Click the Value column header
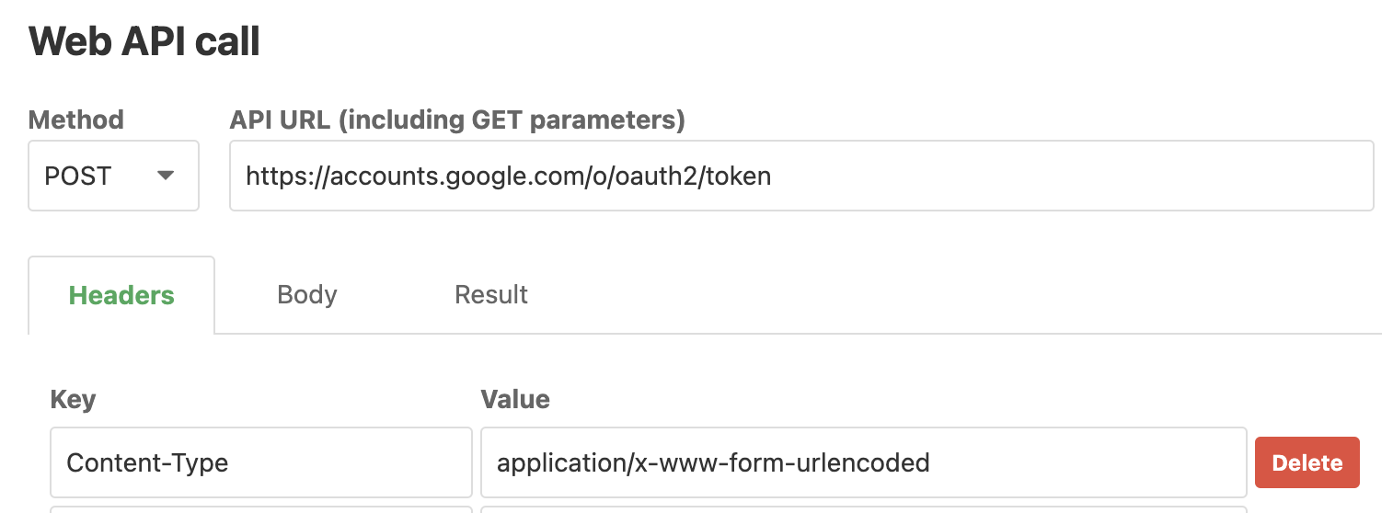Image resolution: width=1393 pixels, height=513 pixels. pyautogui.click(x=515, y=399)
